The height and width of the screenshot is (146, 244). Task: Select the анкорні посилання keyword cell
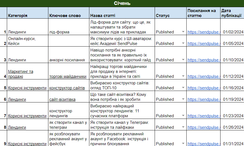coord(69,55)
